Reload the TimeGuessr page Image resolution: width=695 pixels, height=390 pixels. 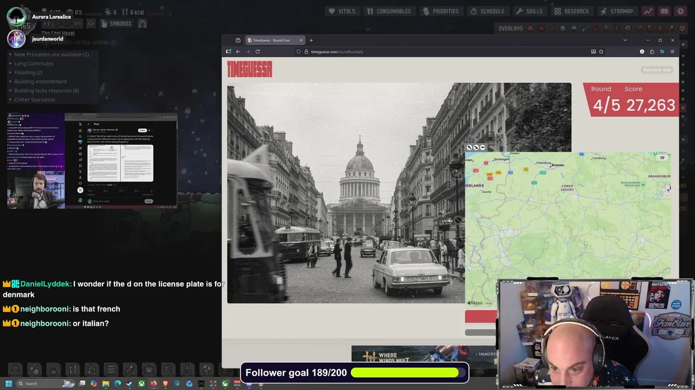(257, 51)
